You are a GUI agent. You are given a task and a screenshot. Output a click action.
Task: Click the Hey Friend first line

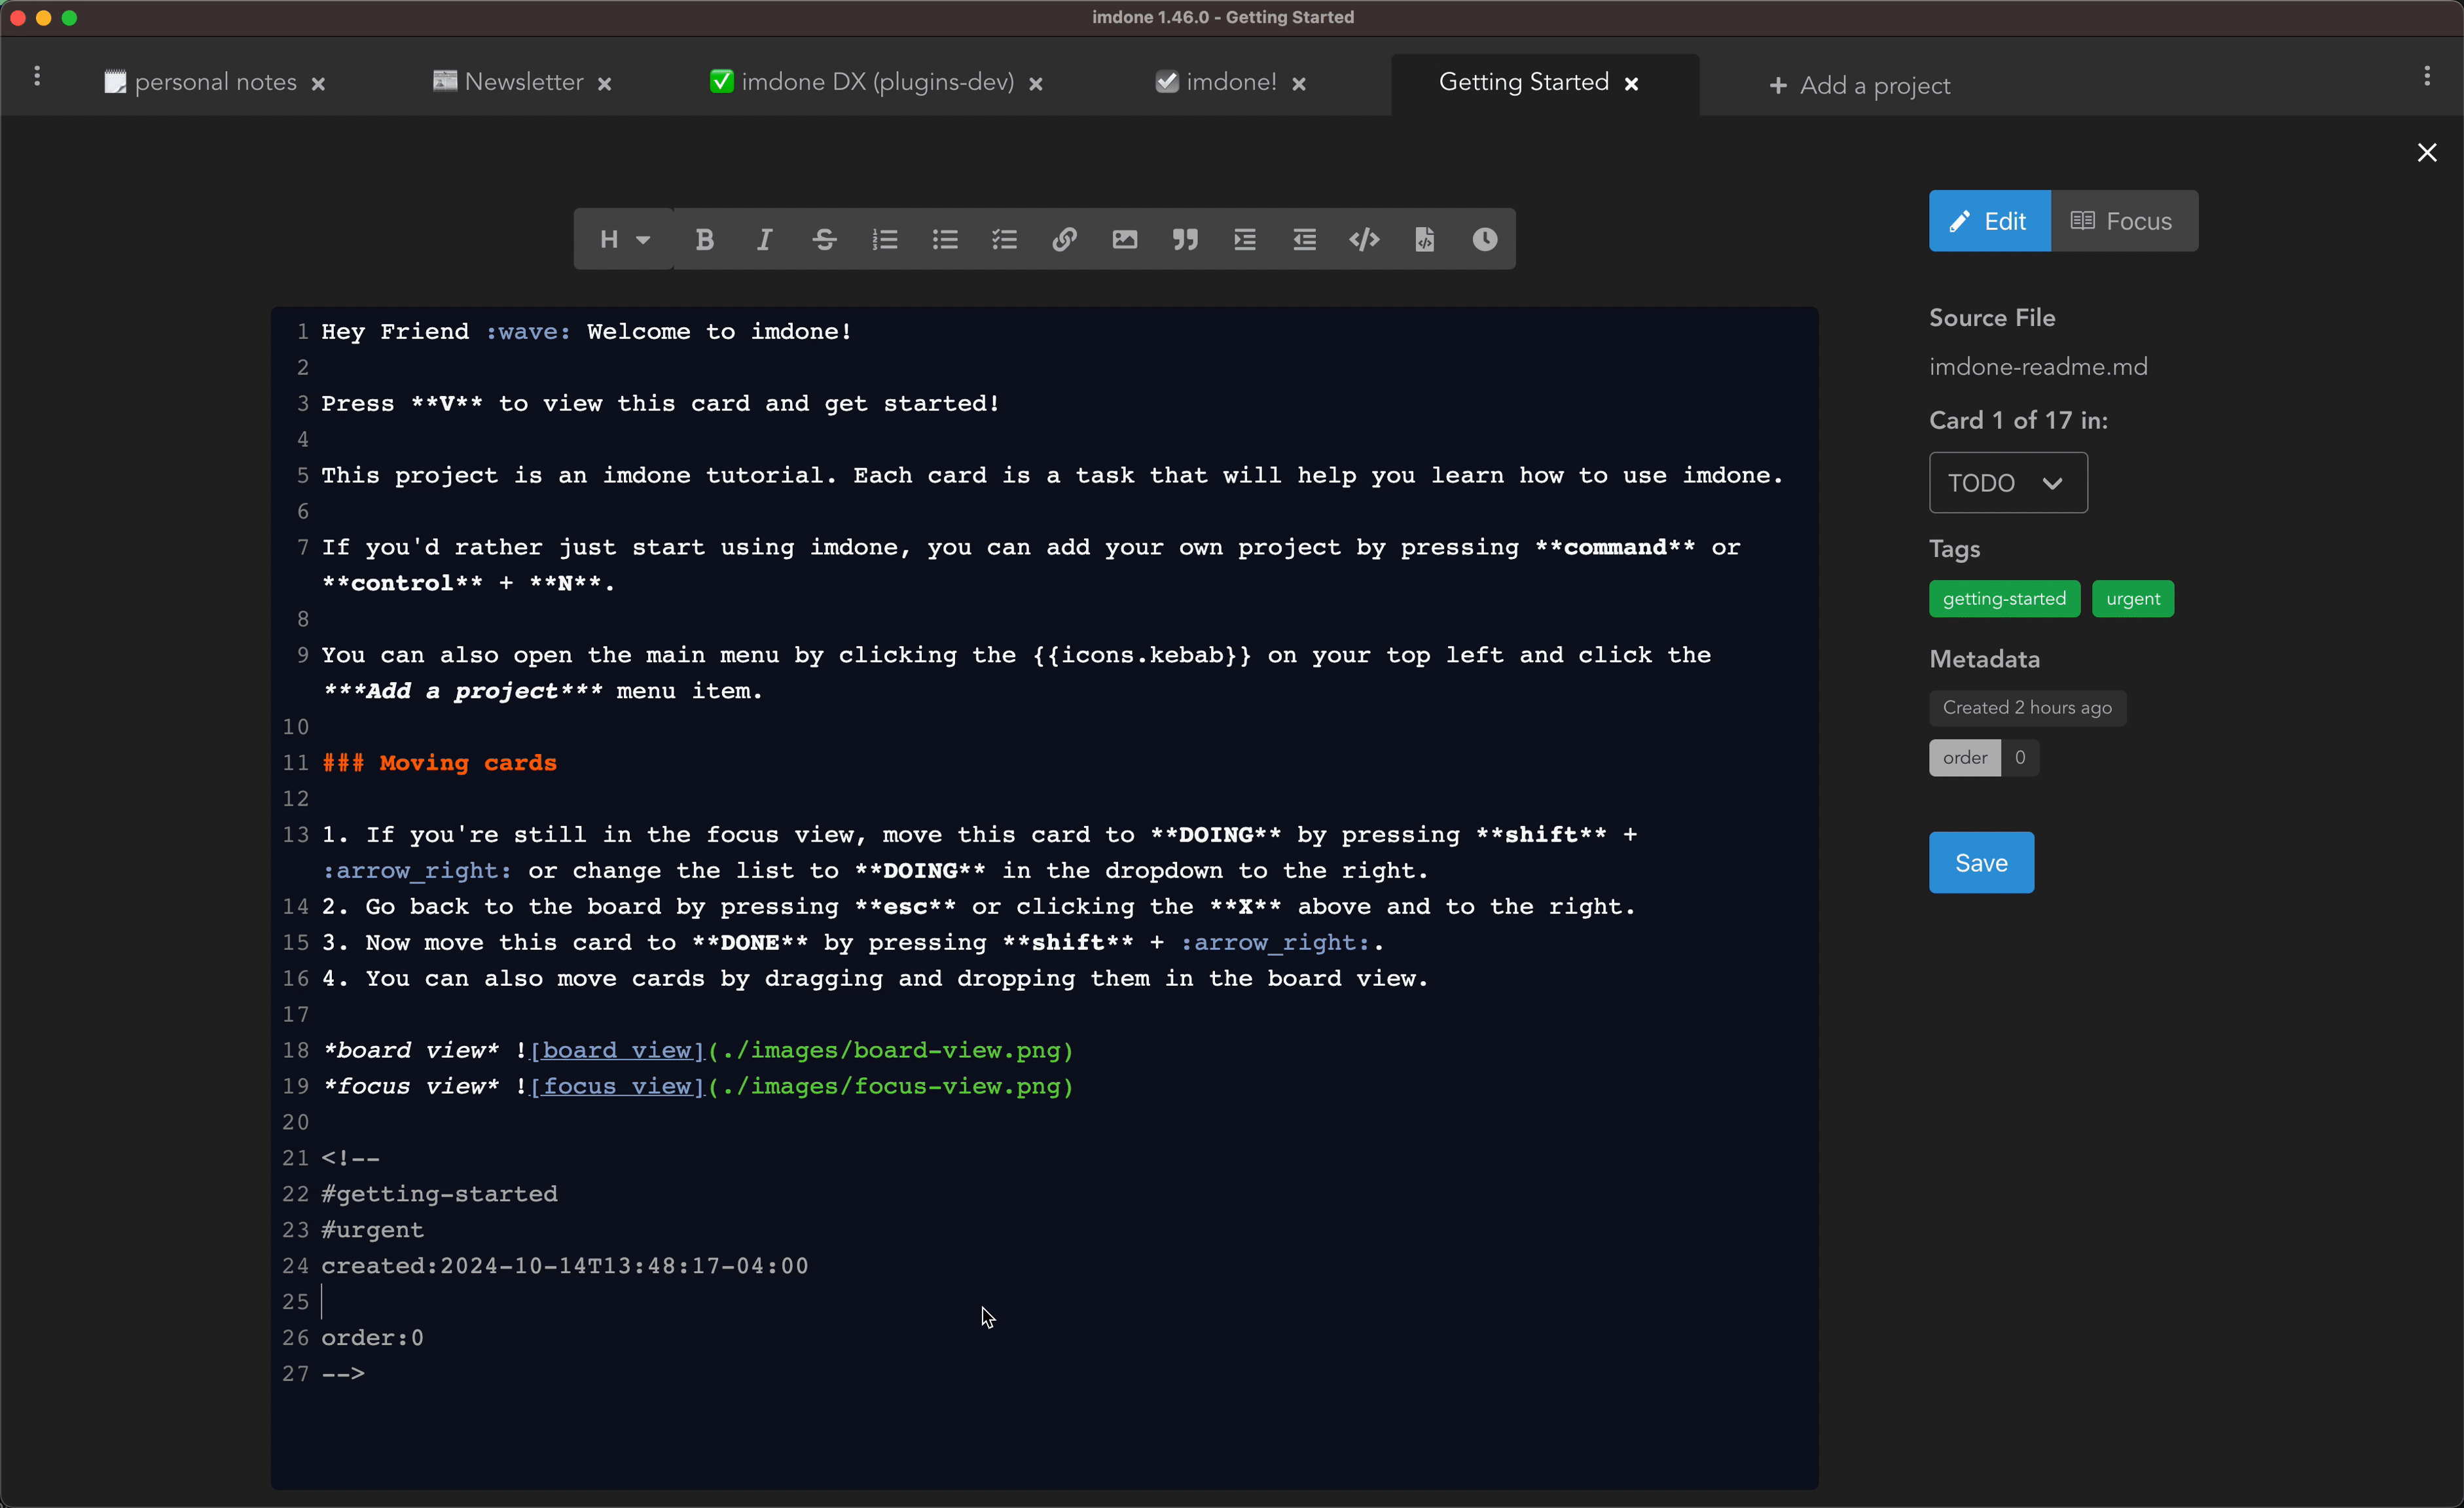coord(586,332)
